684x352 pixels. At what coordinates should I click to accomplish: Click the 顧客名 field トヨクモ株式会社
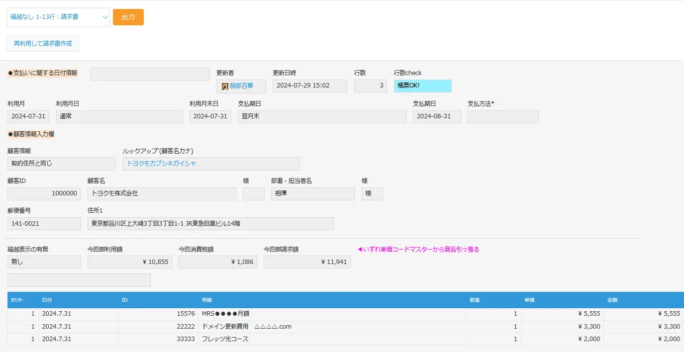click(x=162, y=194)
